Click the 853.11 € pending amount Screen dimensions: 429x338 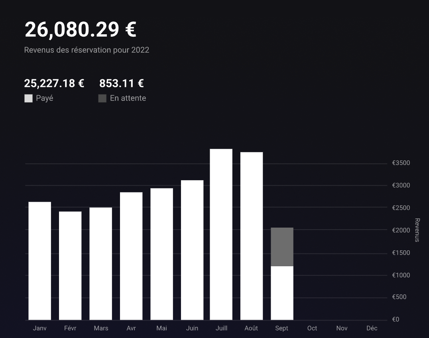point(122,83)
